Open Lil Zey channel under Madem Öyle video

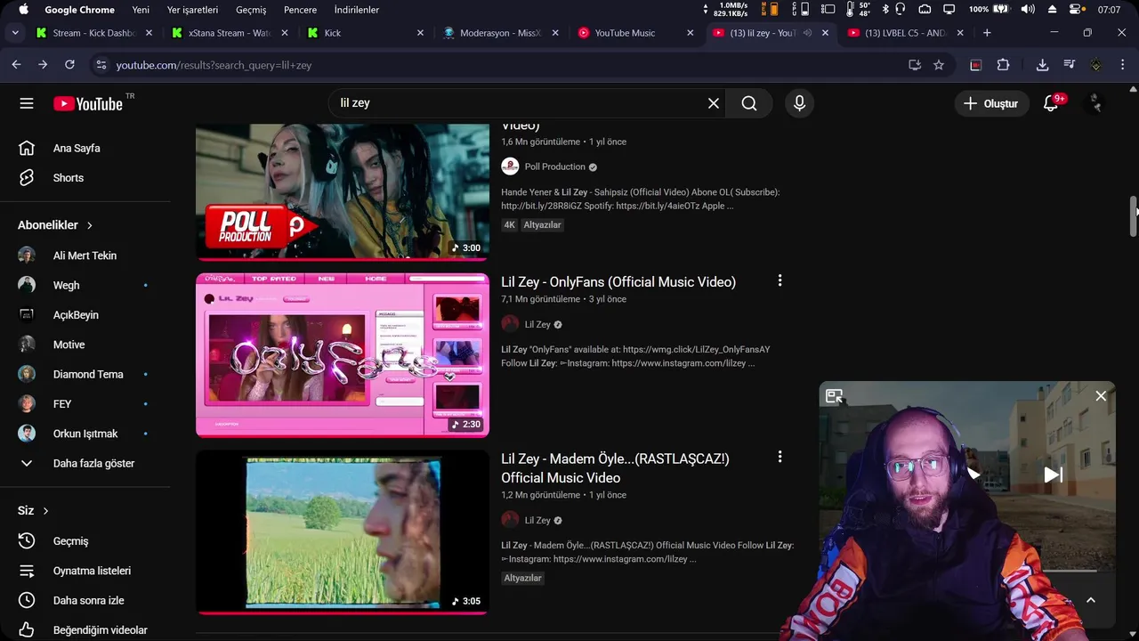(x=537, y=520)
